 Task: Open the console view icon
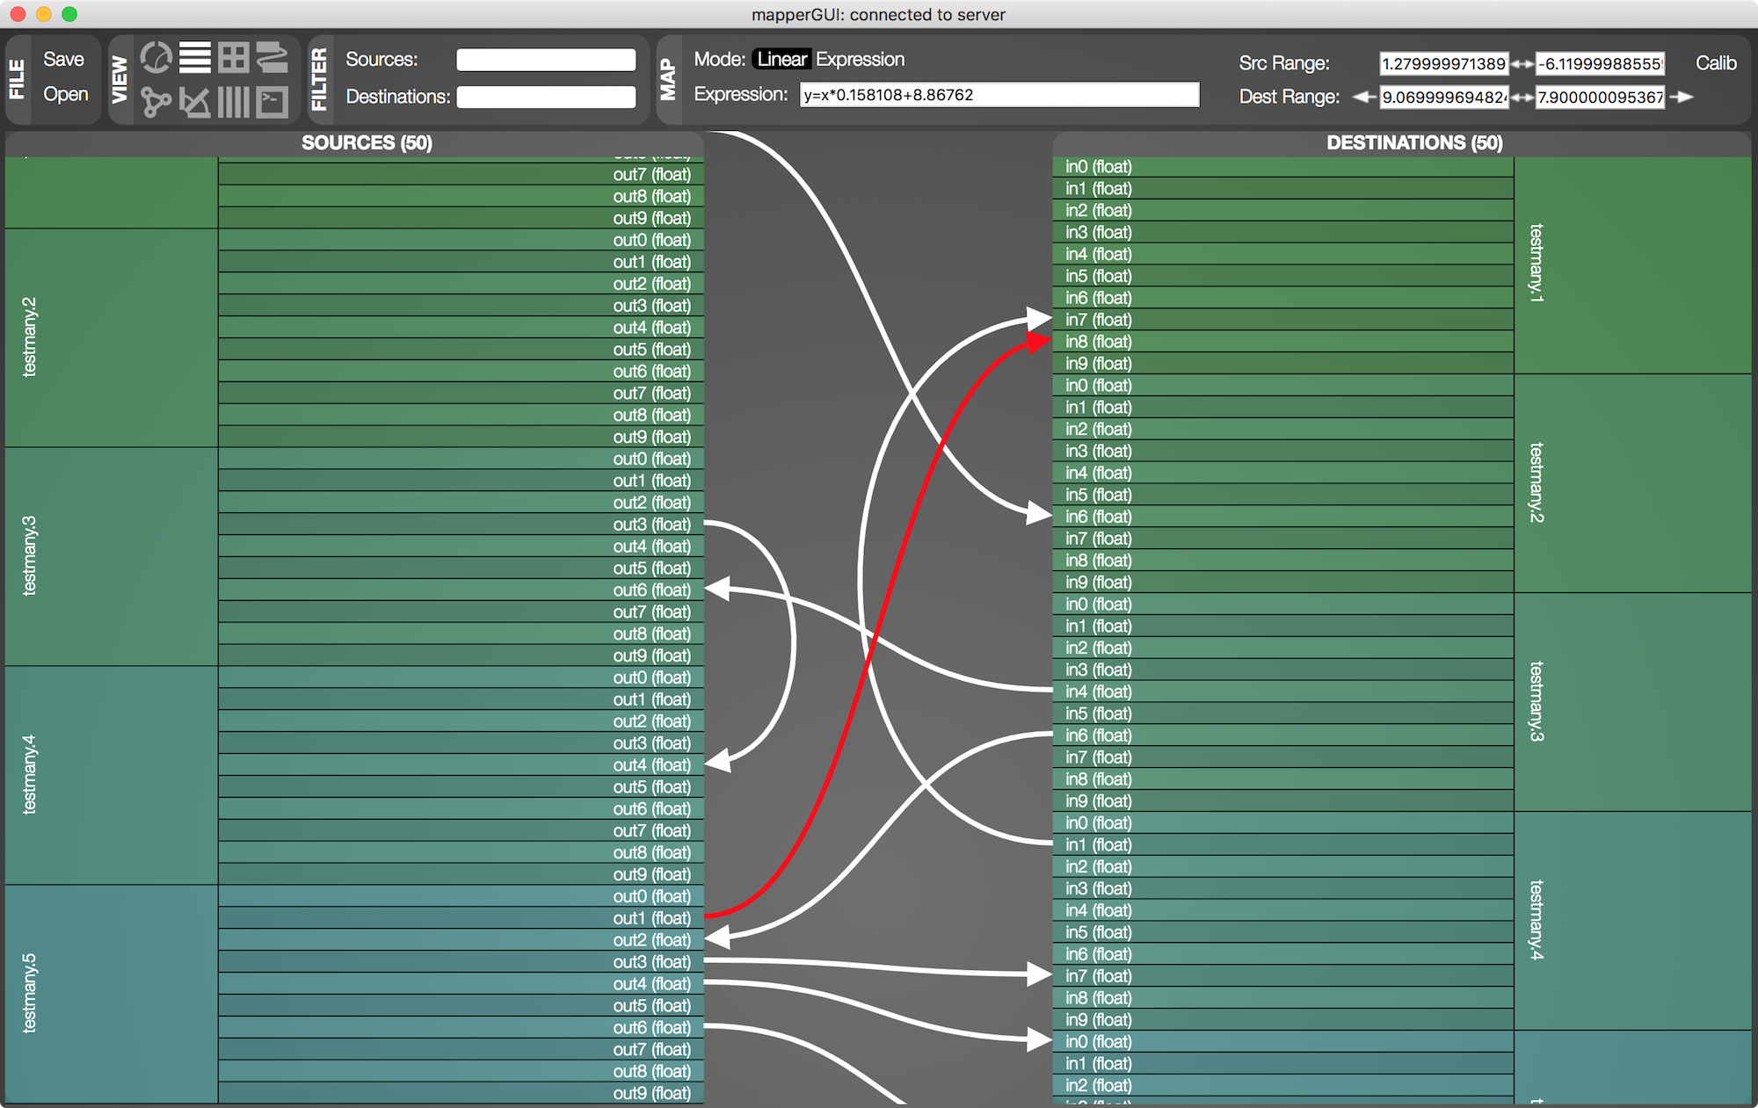pos(272,102)
